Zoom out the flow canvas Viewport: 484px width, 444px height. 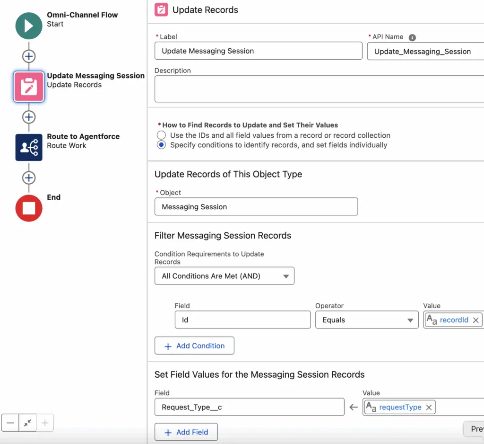(10, 423)
